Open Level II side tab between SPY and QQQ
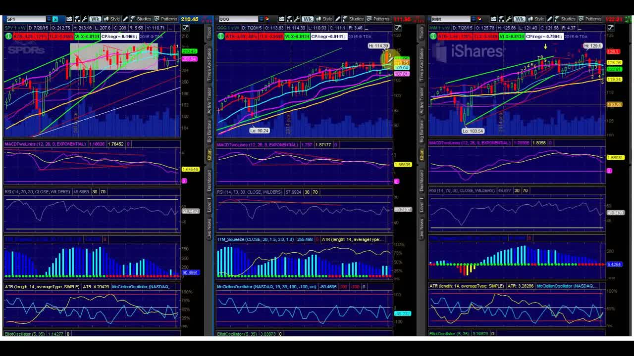The width and height of the screenshot is (634, 356). 209,205
